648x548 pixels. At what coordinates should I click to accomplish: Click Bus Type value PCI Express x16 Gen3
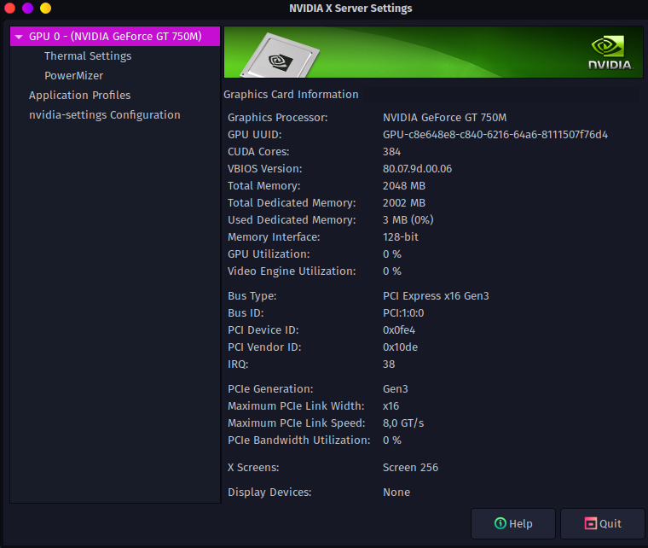click(436, 296)
